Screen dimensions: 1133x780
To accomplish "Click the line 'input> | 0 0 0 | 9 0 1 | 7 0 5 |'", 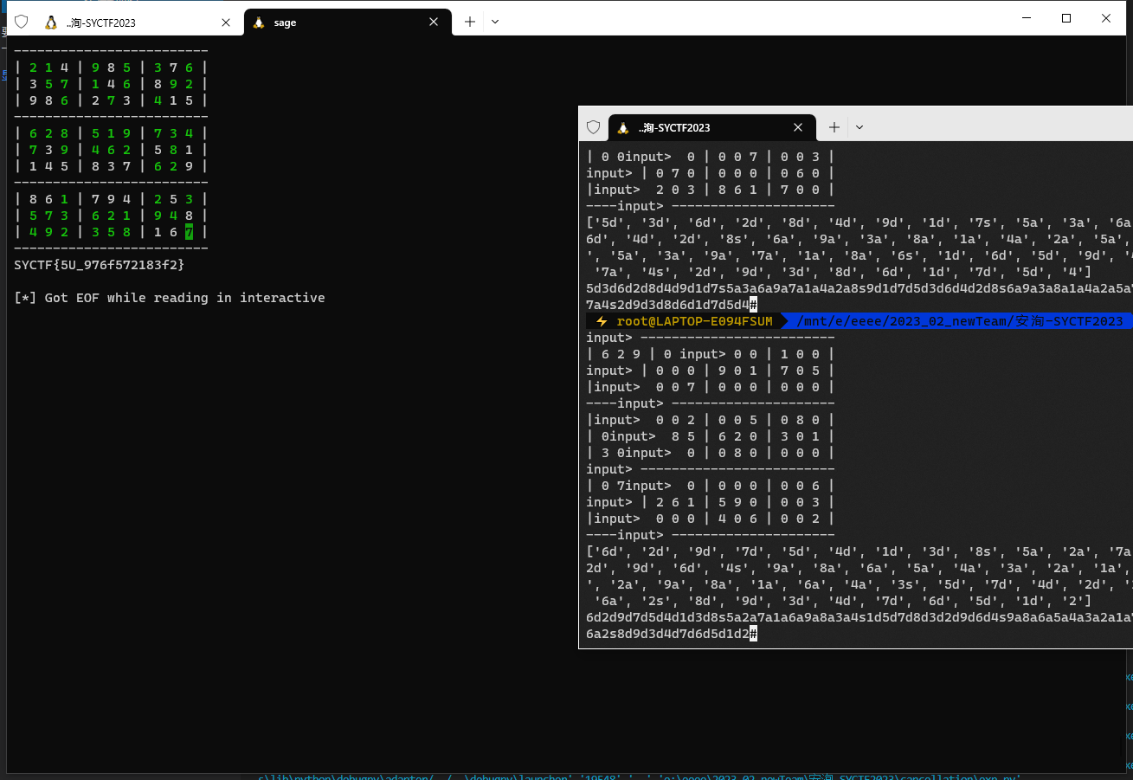I will tap(711, 371).
